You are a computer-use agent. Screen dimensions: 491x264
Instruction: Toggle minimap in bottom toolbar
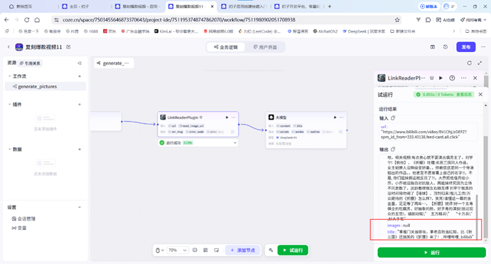click(x=217, y=250)
